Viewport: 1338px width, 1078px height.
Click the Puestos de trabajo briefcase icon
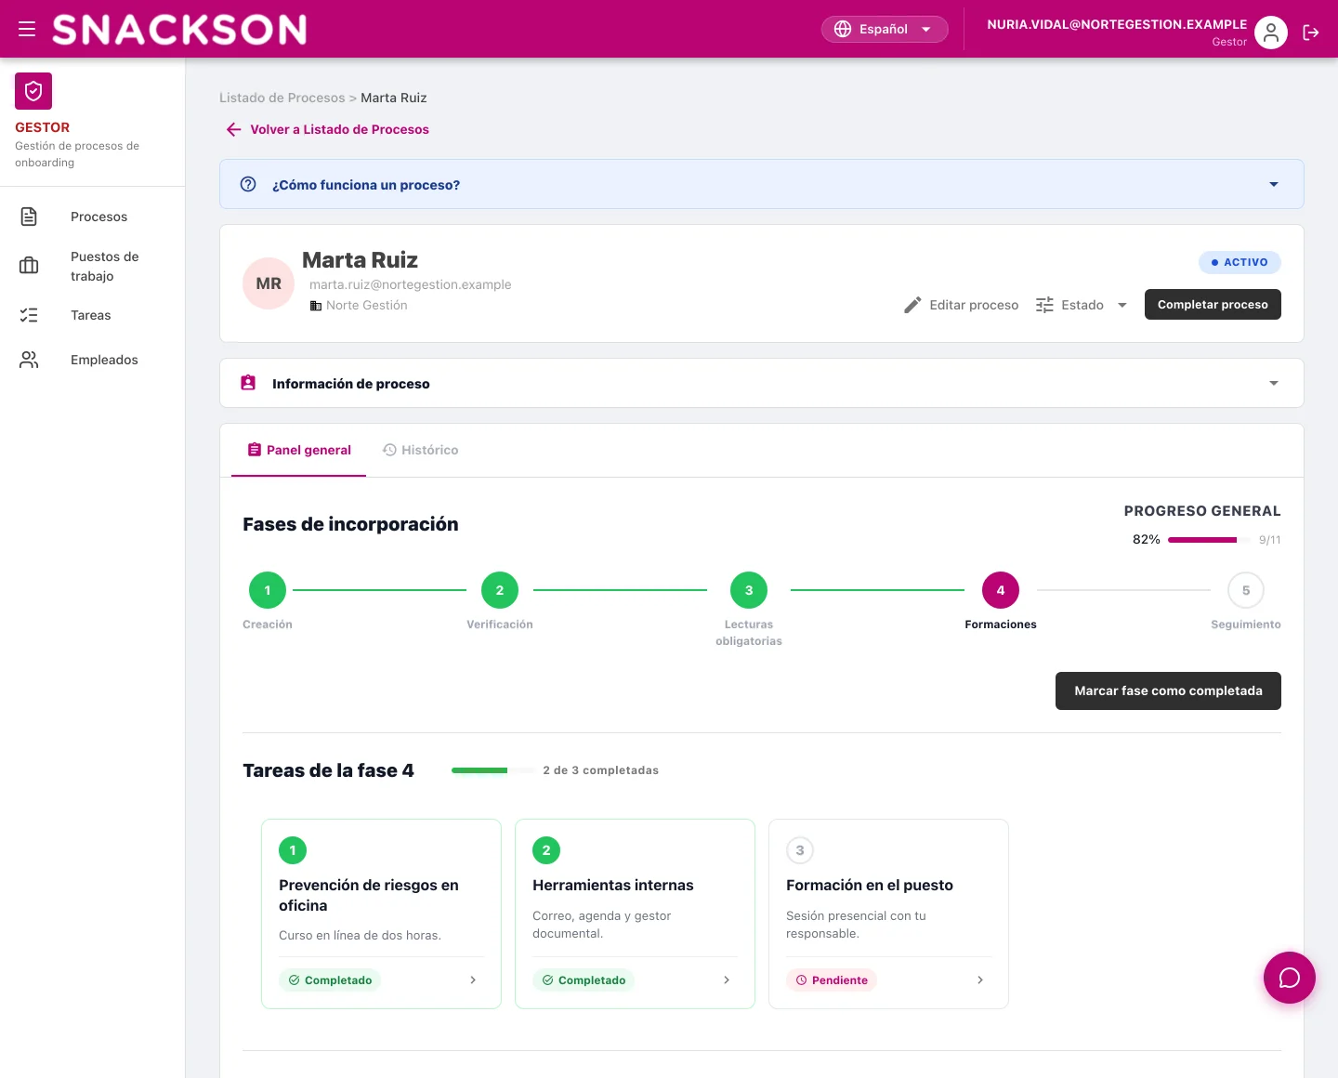pyautogui.click(x=29, y=266)
